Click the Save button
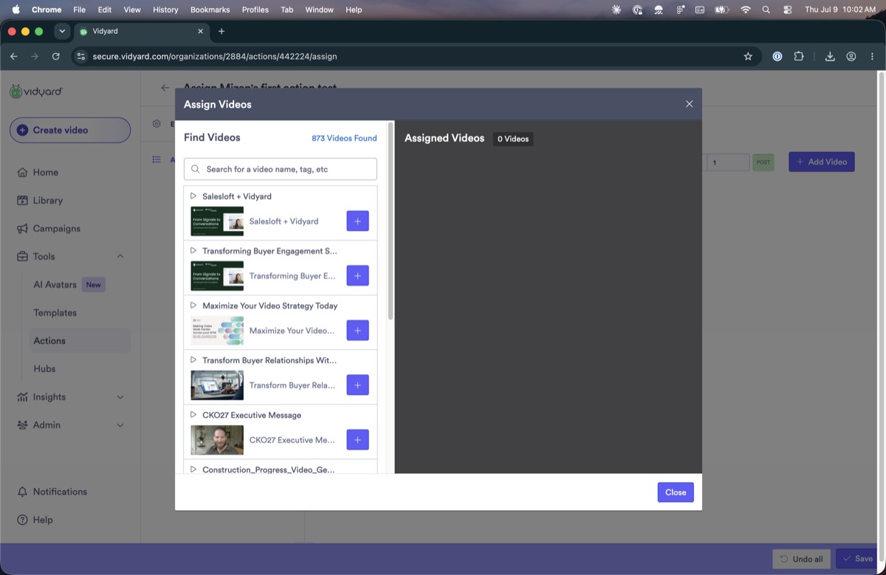886x575 pixels. click(x=857, y=559)
